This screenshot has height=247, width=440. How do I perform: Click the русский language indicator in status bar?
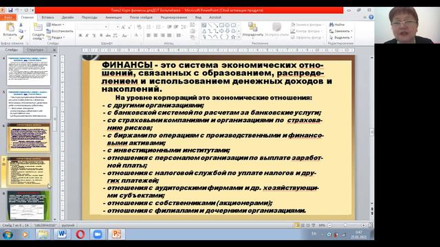pos(68,225)
